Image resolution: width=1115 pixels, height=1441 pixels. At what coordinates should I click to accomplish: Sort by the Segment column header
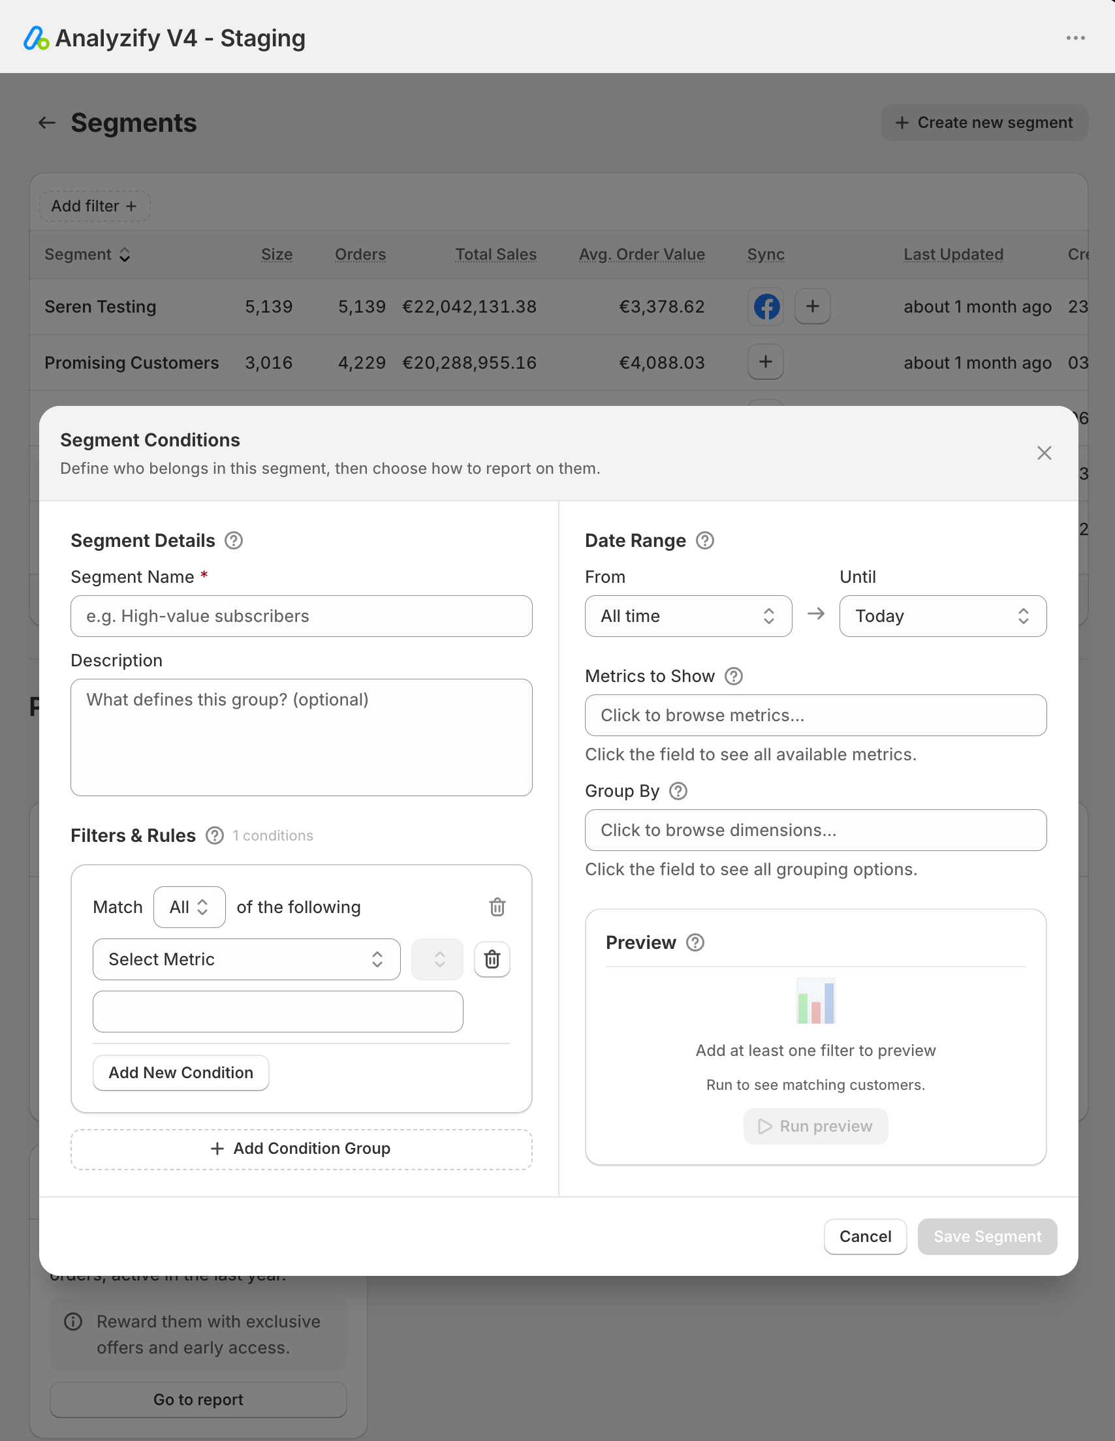tap(87, 255)
